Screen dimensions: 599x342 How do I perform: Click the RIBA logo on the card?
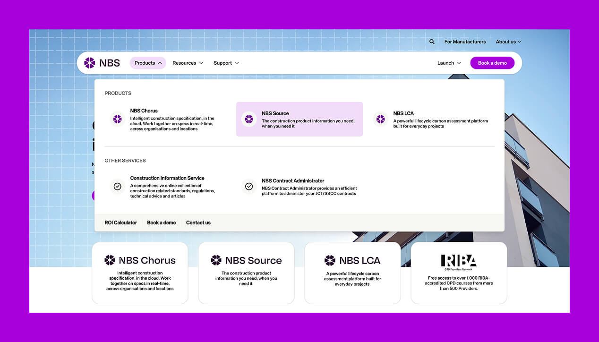pyautogui.click(x=459, y=262)
